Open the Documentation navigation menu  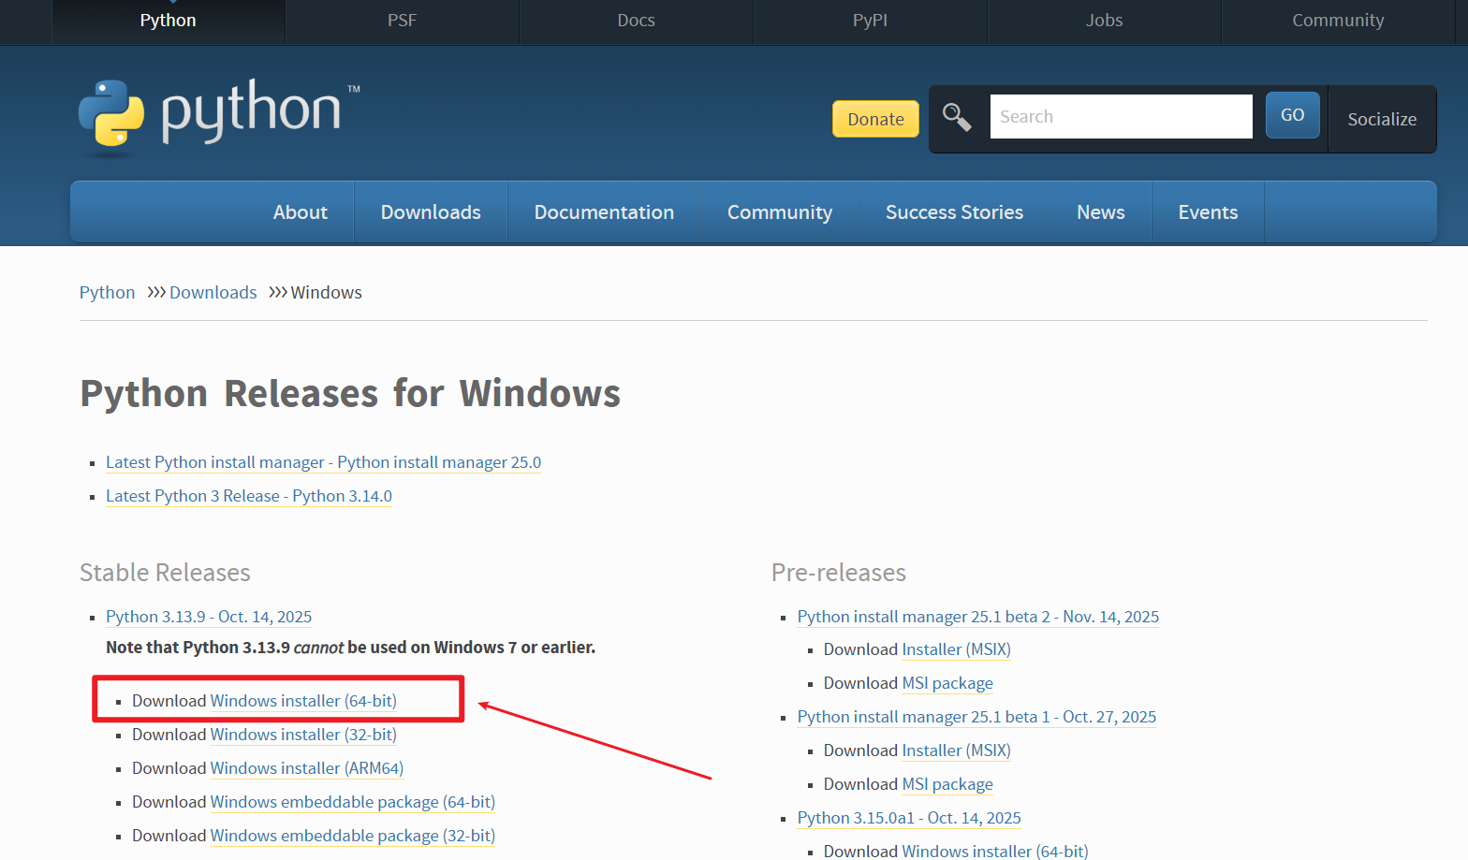[604, 212]
